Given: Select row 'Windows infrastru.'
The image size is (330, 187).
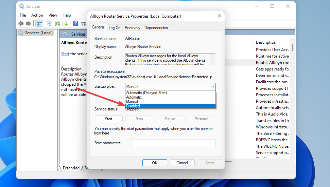Looking at the screenshot, I should (272, 127).
